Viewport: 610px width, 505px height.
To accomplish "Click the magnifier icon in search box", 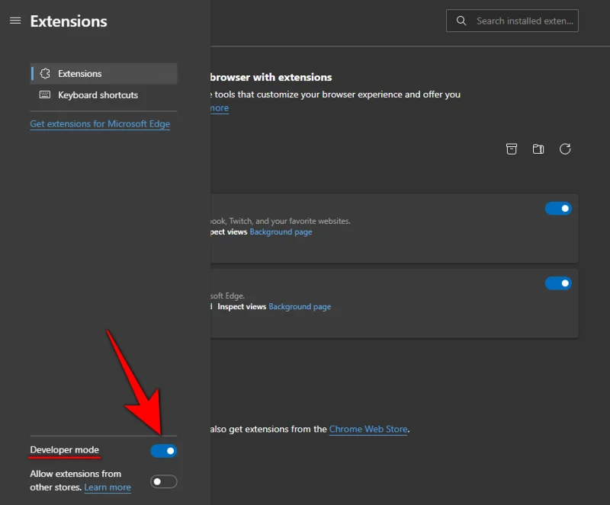I will tap(461, 21).
